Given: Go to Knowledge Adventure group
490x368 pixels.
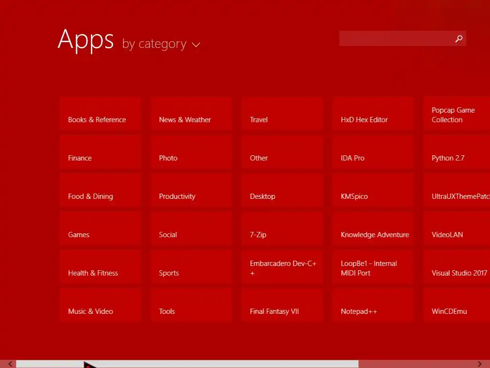Looking at the screenshot, I should pyautogui.click(x=373, y=229).
